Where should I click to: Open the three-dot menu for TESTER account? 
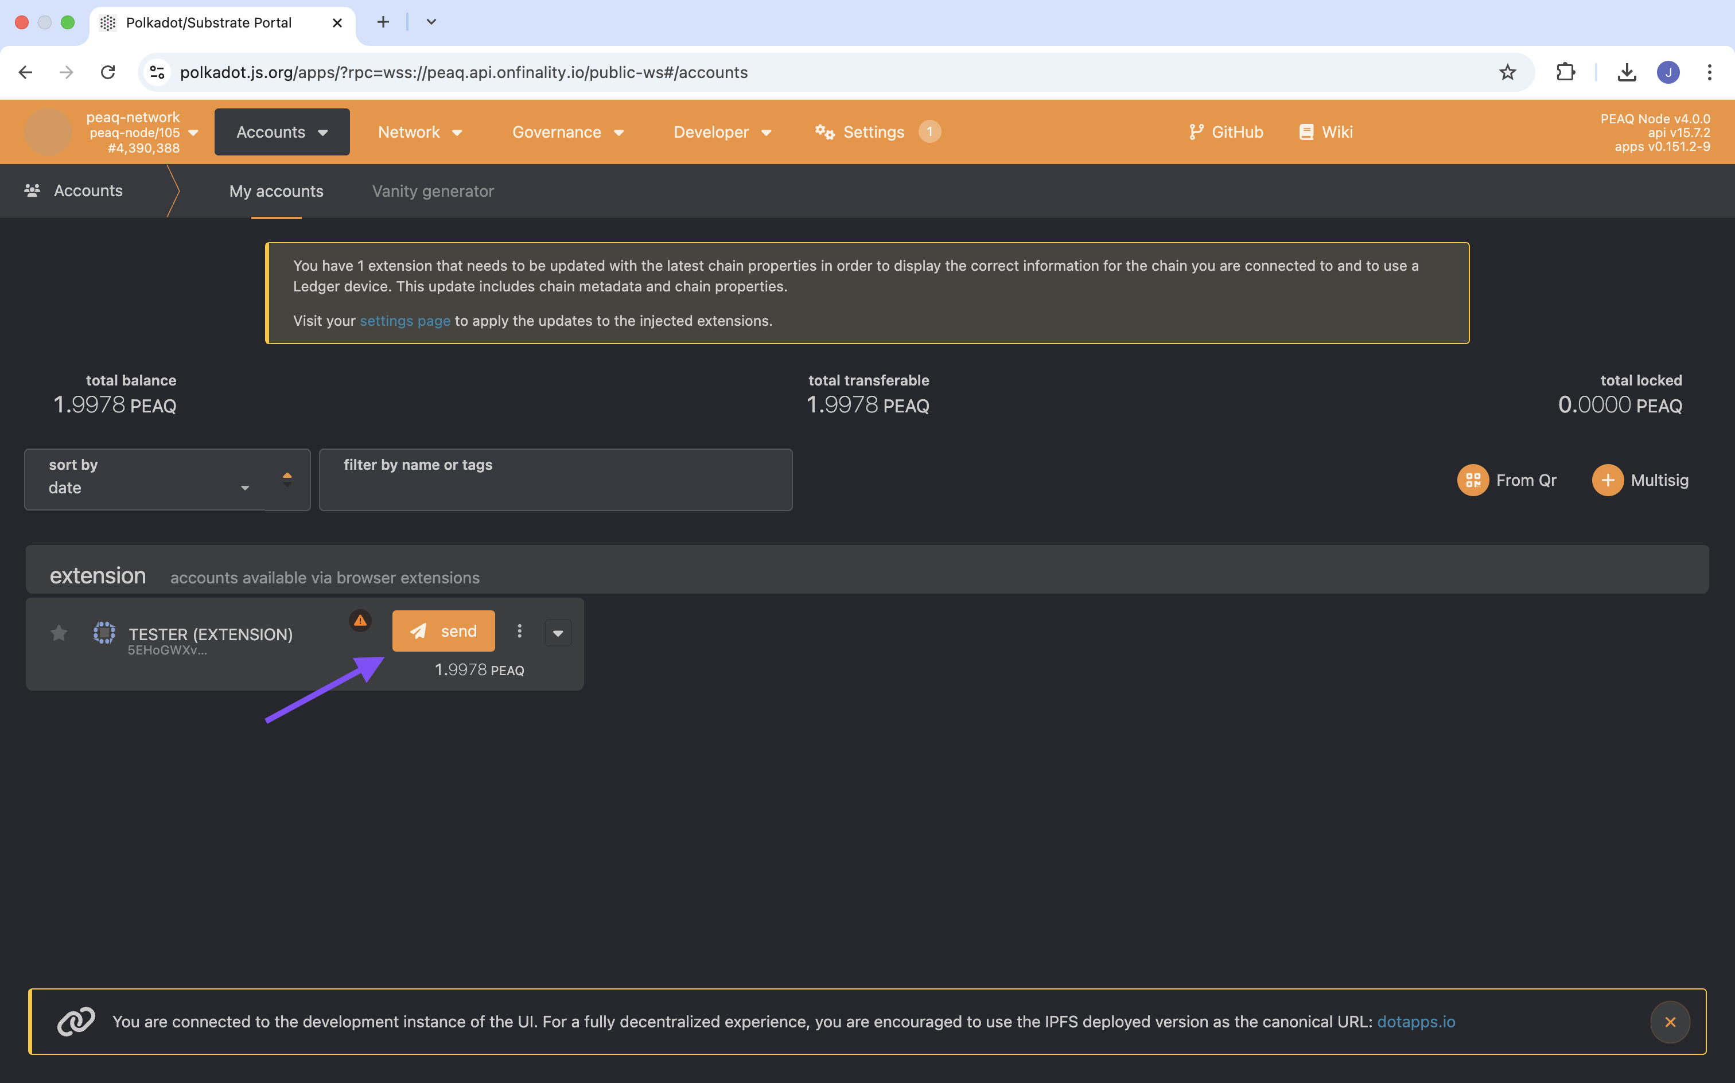click(x=519, y=631)
